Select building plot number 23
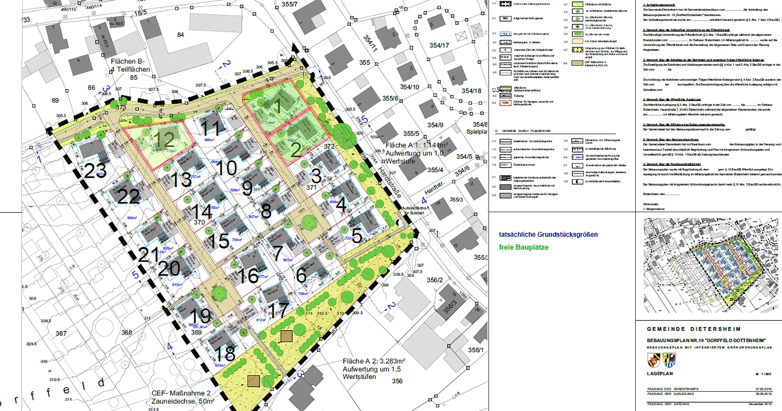Screen dimensions: 782x411 pyautogui.click(x=95, y=171)
